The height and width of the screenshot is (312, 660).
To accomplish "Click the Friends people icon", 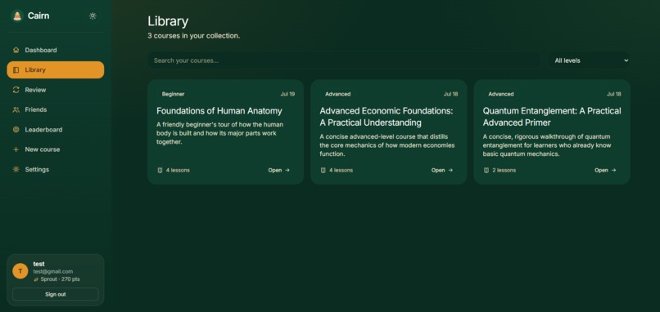I will (x=16, y=109).
